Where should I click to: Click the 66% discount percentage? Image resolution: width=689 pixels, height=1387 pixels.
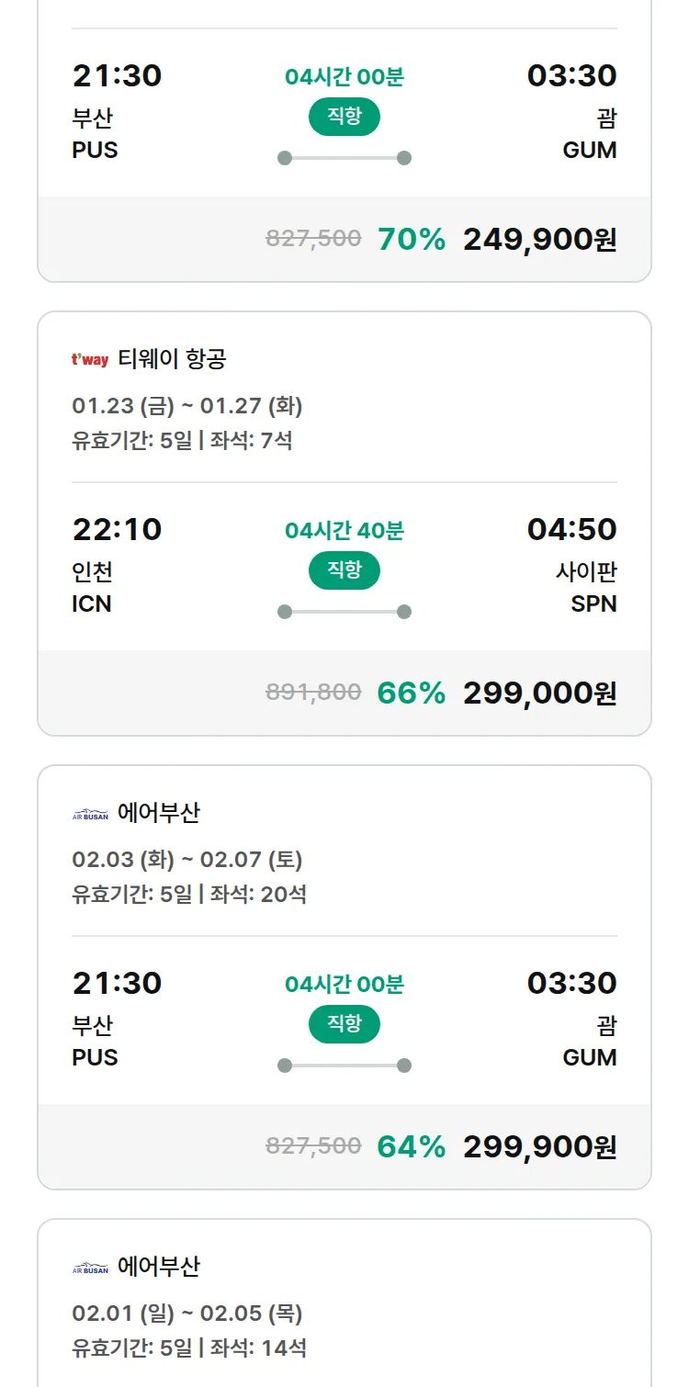point(411,693)
